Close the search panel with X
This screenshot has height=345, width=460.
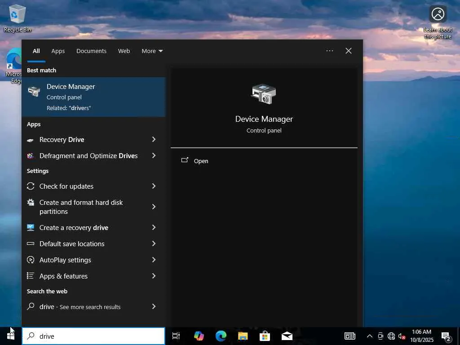pos(348,51)
